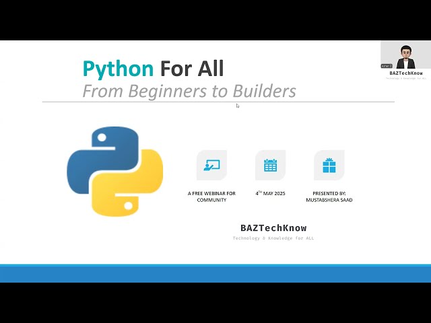Click the "Python For All" title

[x=154, y=69]
